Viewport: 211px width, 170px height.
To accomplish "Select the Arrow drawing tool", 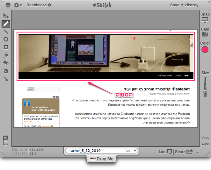I will [6, 79].
